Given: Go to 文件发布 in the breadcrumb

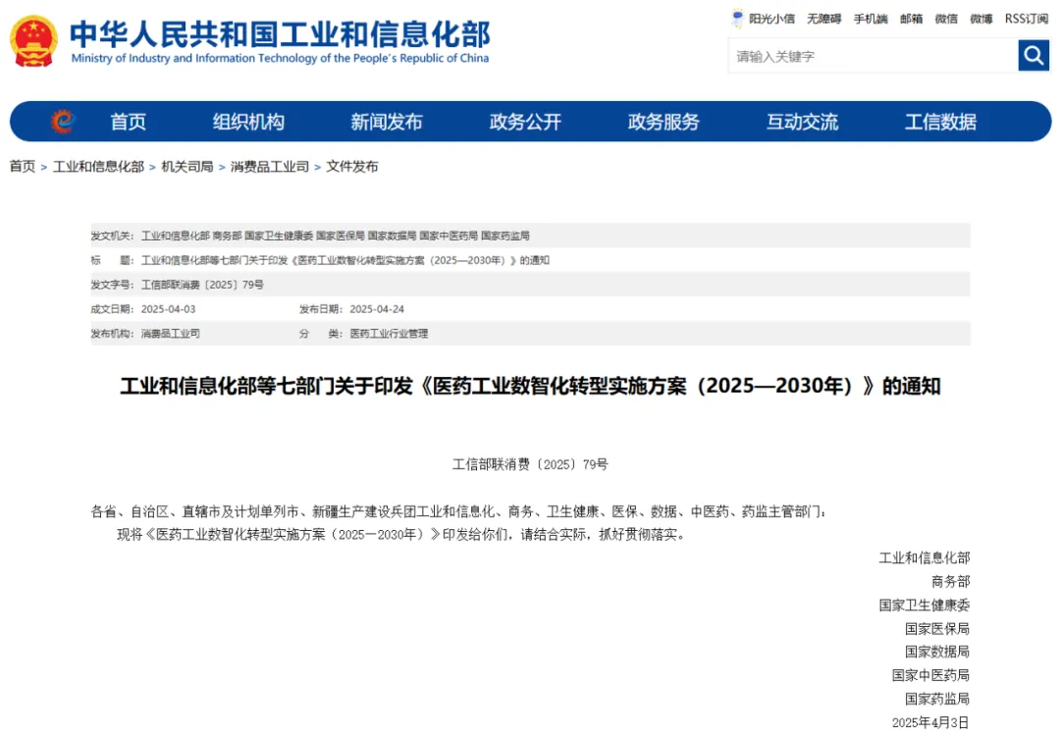Looking at the screenshot, I should 352,166.
